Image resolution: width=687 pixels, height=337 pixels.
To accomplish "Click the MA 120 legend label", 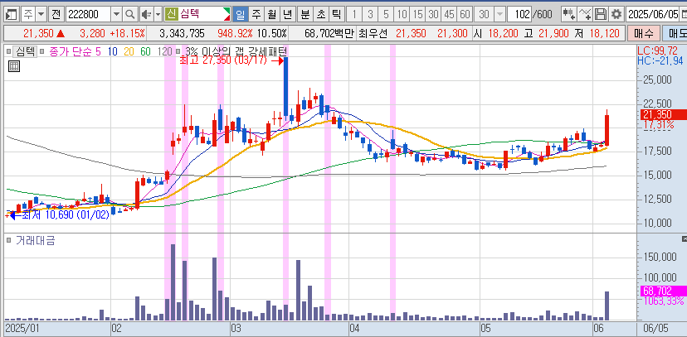I will tap(165, 51).
